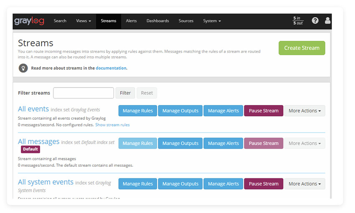
Task: Expand More Actions for All messages
Action: (305, 143)
